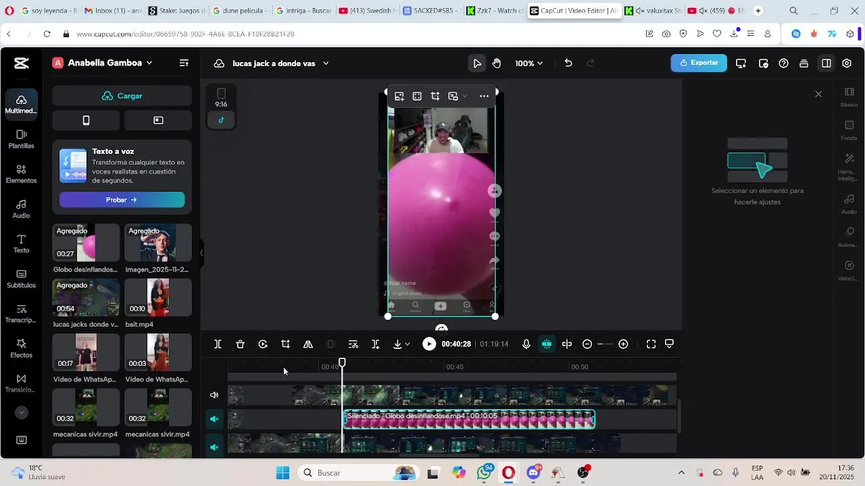
Task: Click Probar on Texto a voz card
Action: click(122, 200)
